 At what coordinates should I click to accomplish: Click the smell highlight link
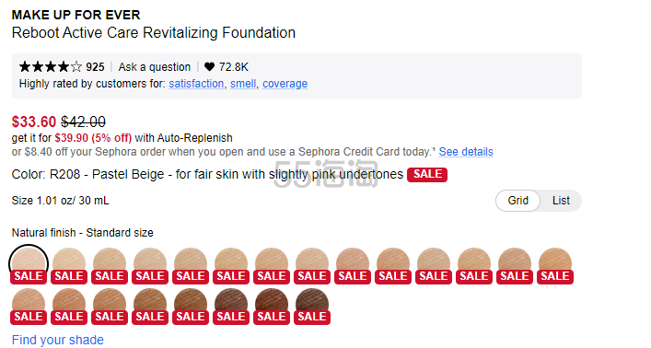(x=243, y=84)
